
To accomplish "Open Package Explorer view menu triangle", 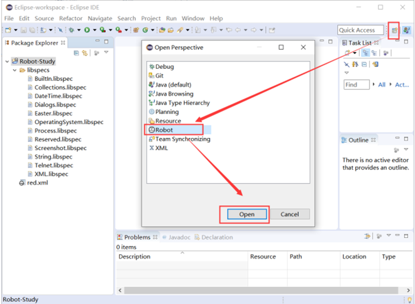I will (106, 53).
